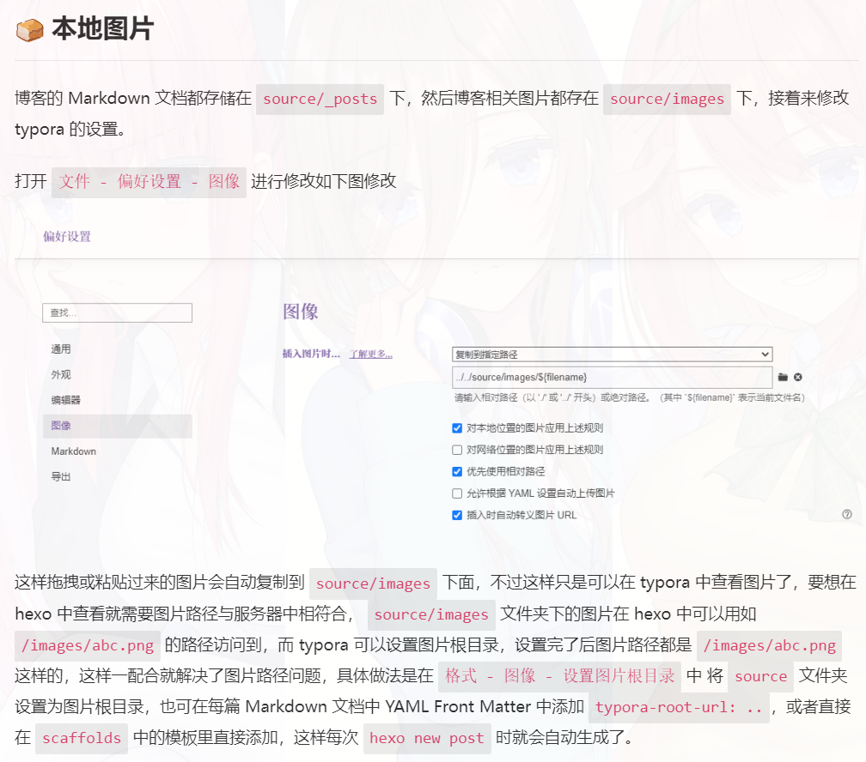The width and height of the screenshot is (866, 762).
Task: Open the 复制到指定路径 dropdown
Action: (x=612, y=354)
